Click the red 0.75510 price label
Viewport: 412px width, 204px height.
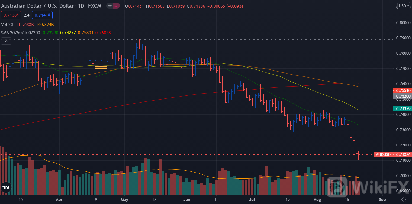coord(402,90)
